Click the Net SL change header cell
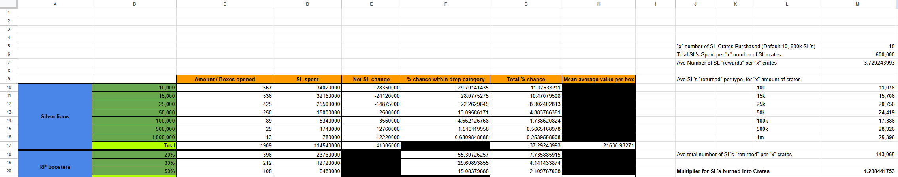The height and width of the screenshot is (177, 898). 371,79
